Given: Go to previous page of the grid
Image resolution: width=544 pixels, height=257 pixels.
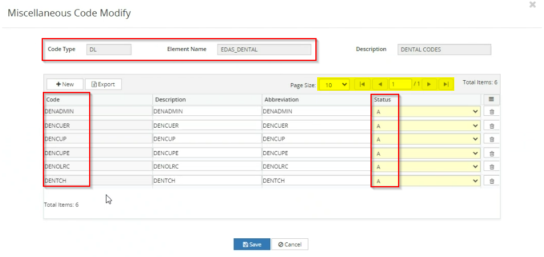Looking at the screenshot, I should [x=380, y=84].
